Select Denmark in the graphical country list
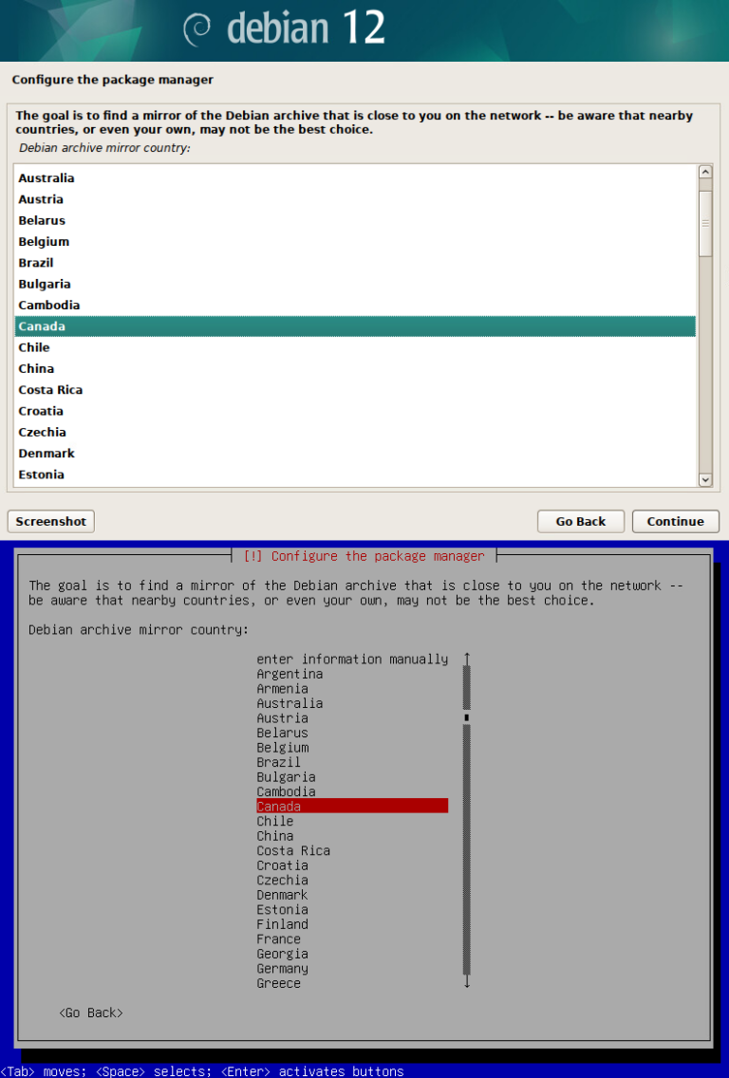Image resolution: width=729 pixels, height=1078 pixels. pyautogui.click(x=47, y=454)
